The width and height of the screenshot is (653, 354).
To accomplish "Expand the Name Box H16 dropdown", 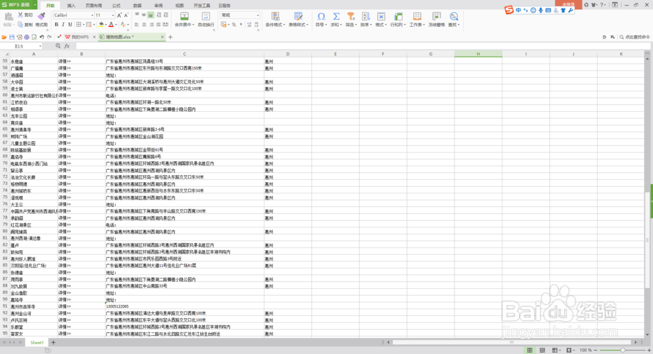I will click(x=40, y=46).
